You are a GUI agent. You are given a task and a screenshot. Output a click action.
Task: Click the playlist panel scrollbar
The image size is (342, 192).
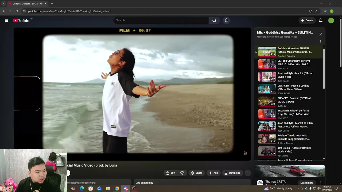pos(324,68)
